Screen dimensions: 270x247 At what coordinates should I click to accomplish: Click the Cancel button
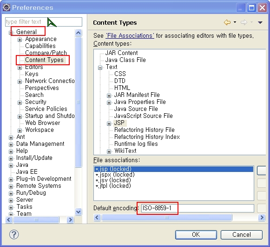pos(242,234)
